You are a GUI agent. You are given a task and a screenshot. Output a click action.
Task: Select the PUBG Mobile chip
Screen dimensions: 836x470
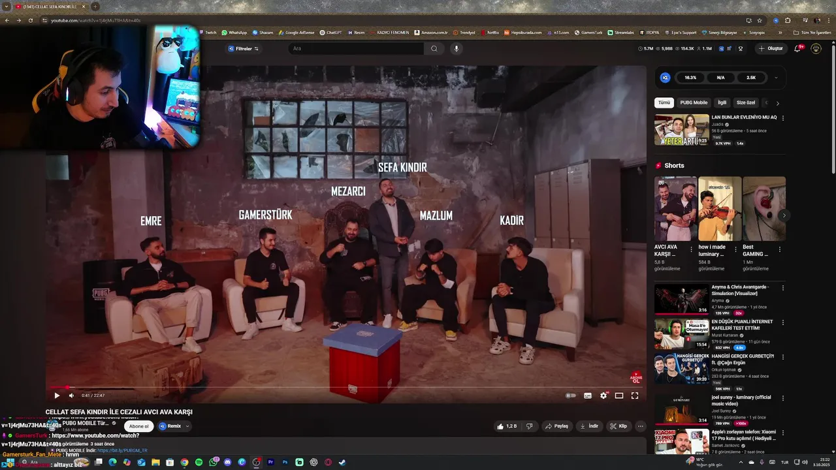(x=694, y=102)
